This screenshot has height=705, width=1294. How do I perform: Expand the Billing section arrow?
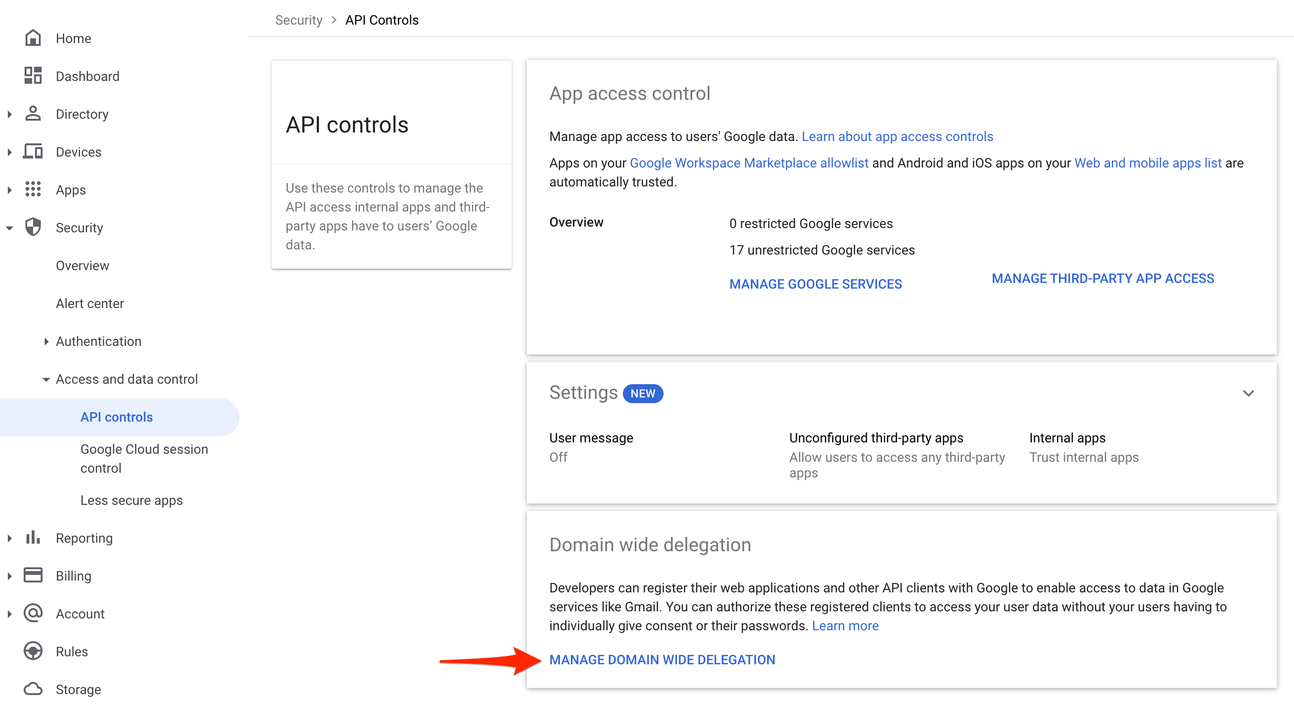[9, 576]
